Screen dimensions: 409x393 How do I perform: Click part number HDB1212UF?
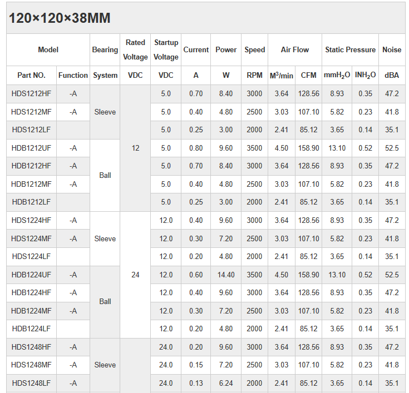[31, 148]
